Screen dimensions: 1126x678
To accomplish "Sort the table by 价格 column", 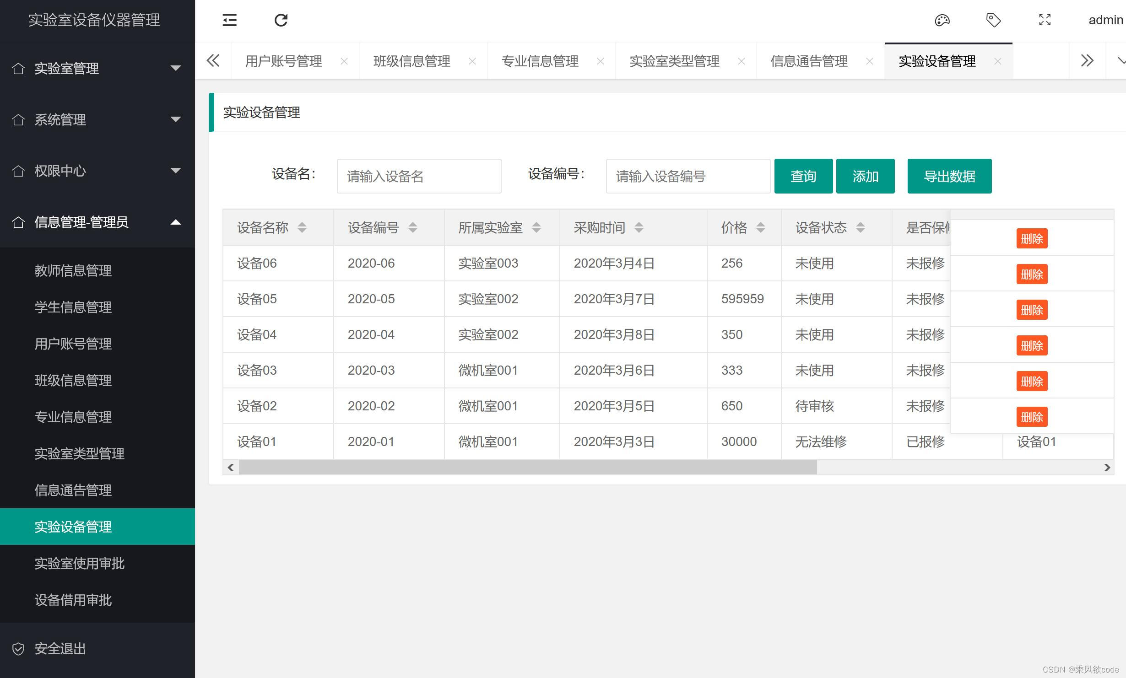I will click(x=761, y=227).
